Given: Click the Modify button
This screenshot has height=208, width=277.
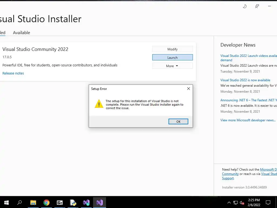Looking at the screenshot, I should point(172,49).
